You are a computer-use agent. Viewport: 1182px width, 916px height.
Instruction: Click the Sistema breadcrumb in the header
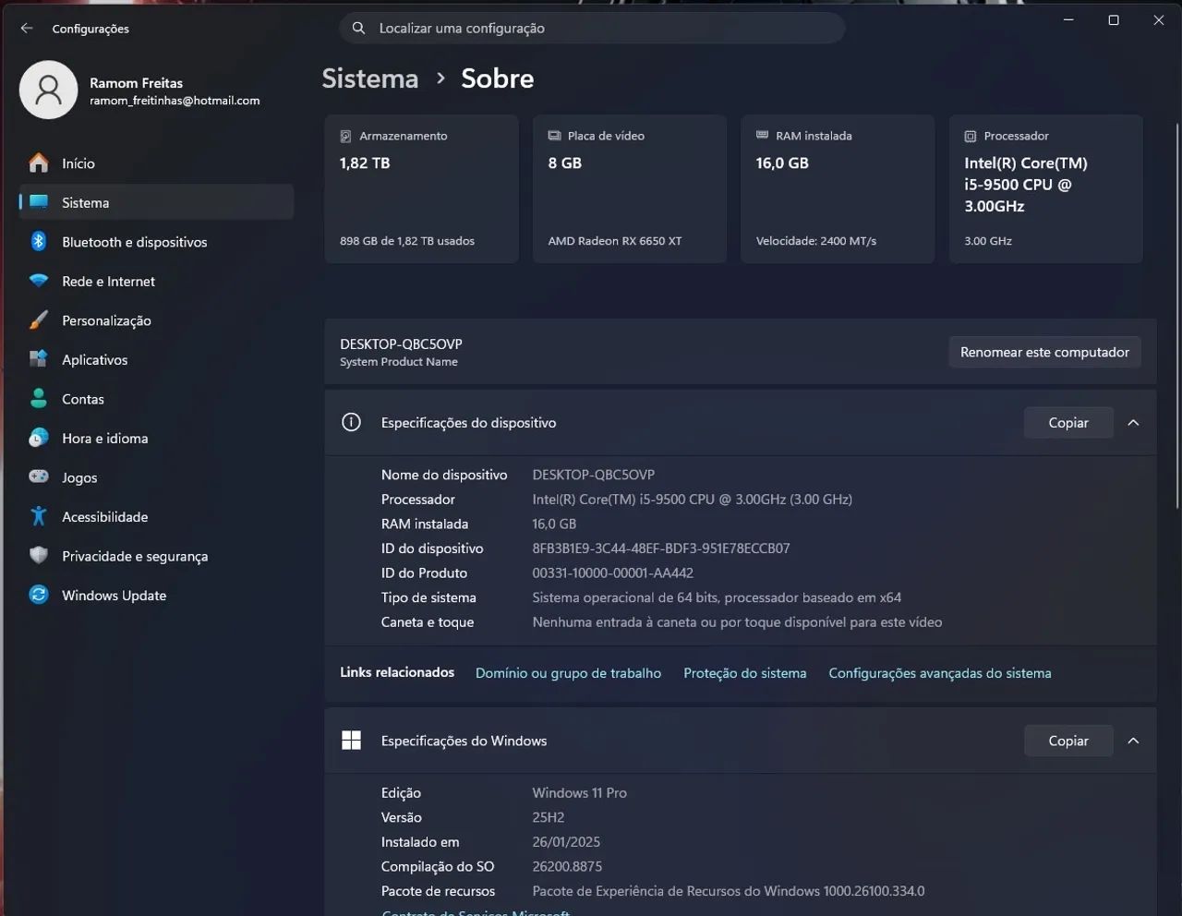coord(369,78)
